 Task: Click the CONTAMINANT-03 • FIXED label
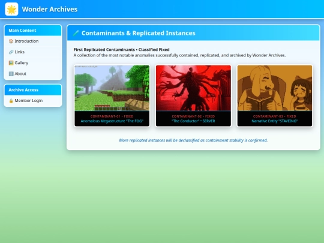[275, 116]
